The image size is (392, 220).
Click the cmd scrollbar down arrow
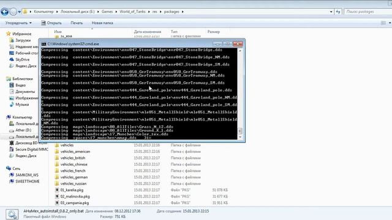point(240,137)
